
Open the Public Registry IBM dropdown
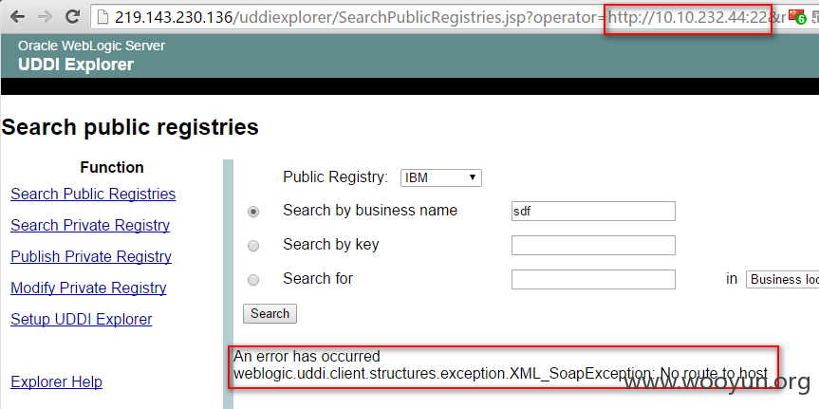pos(441,177)
